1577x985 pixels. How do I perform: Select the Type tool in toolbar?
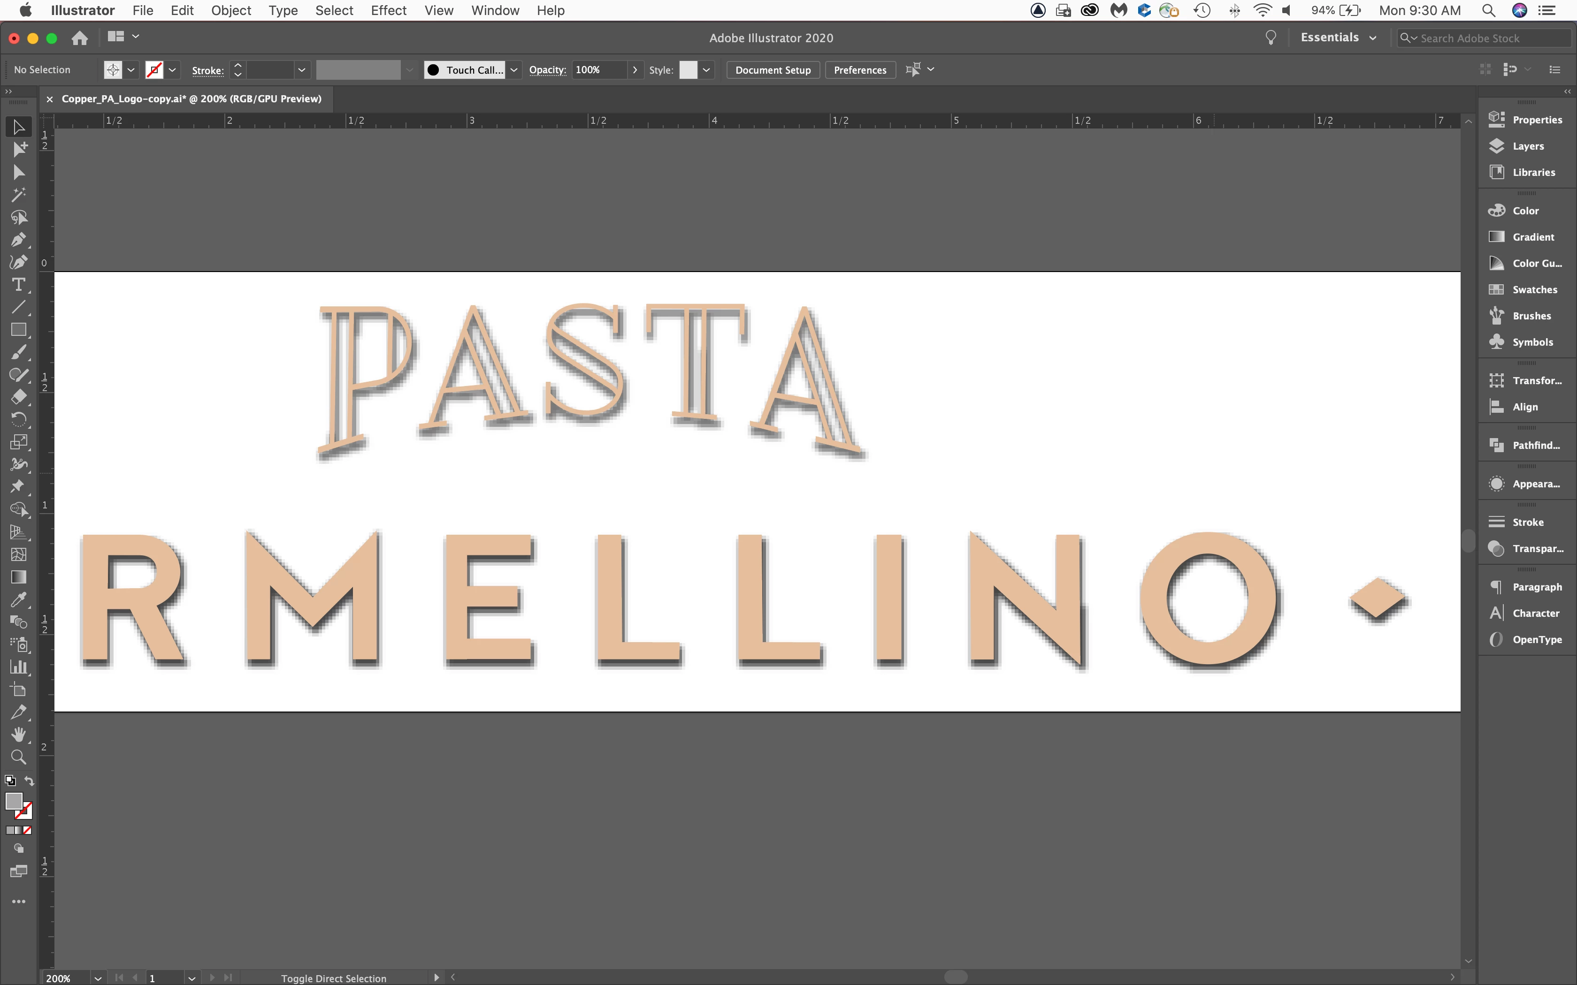click(x=18, y=285)
